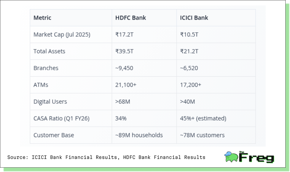
Task: Click the Freg logo text
Action: (x=257, y=157)
